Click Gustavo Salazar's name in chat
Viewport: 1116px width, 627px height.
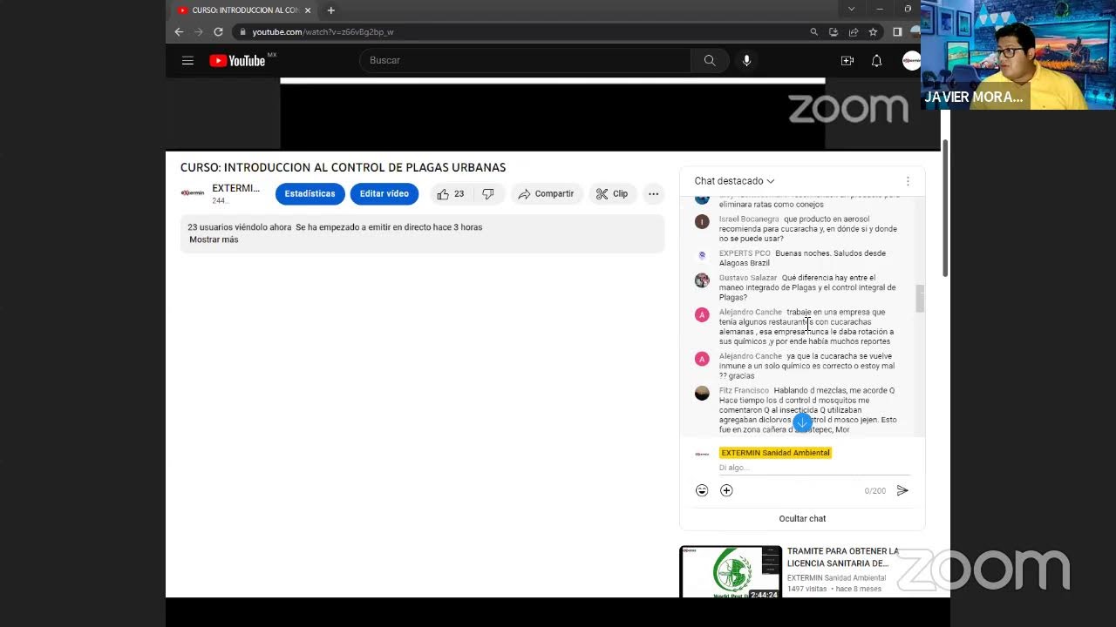(748, 278)
